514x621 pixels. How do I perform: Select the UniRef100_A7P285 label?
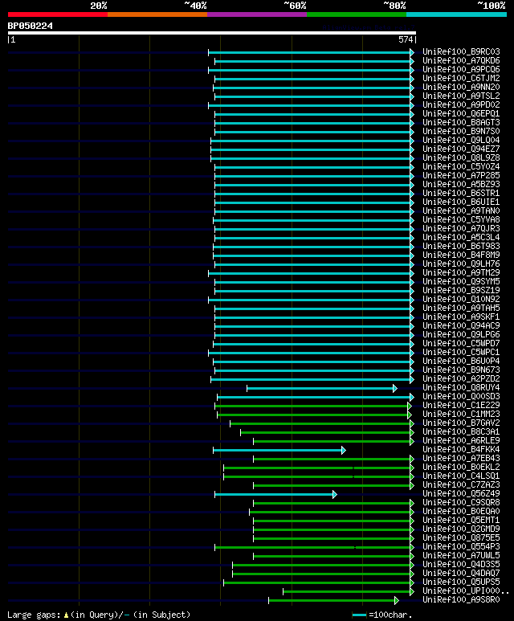461,175
